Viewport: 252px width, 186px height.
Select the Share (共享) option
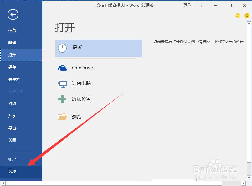coord(12,116)
